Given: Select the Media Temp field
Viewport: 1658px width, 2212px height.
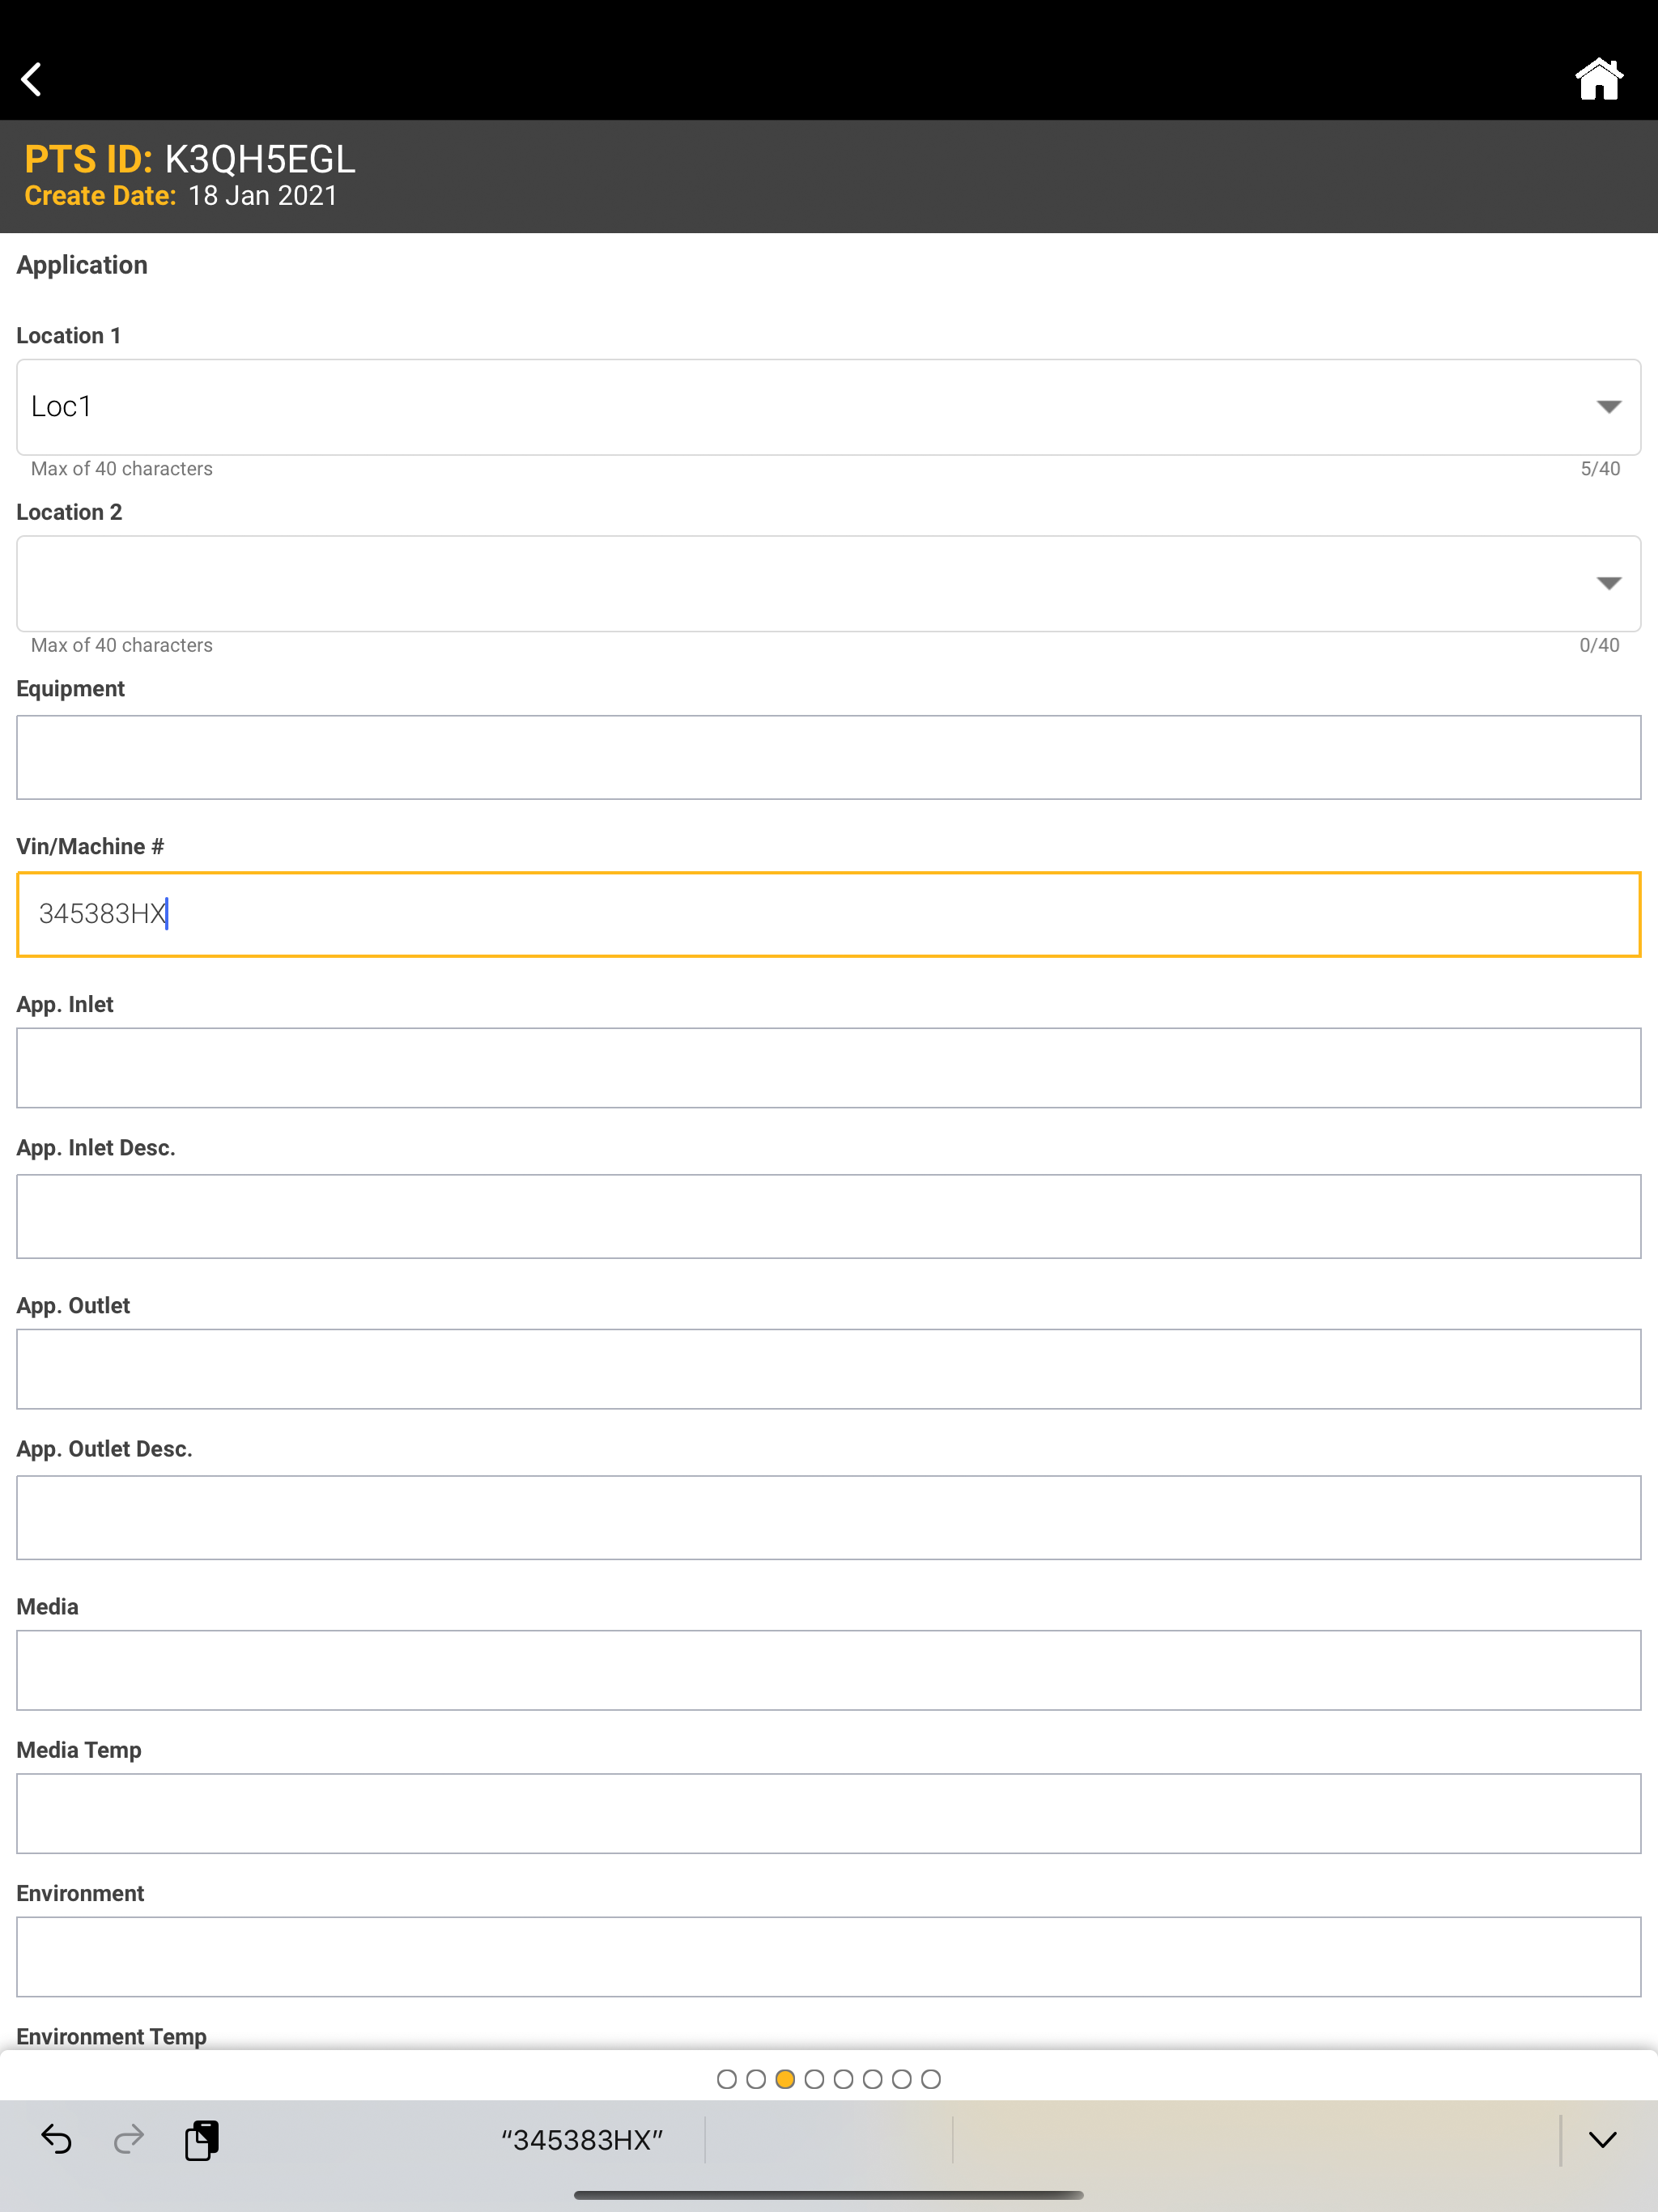Looking at the screenshot, I should tap(828, 1813).
